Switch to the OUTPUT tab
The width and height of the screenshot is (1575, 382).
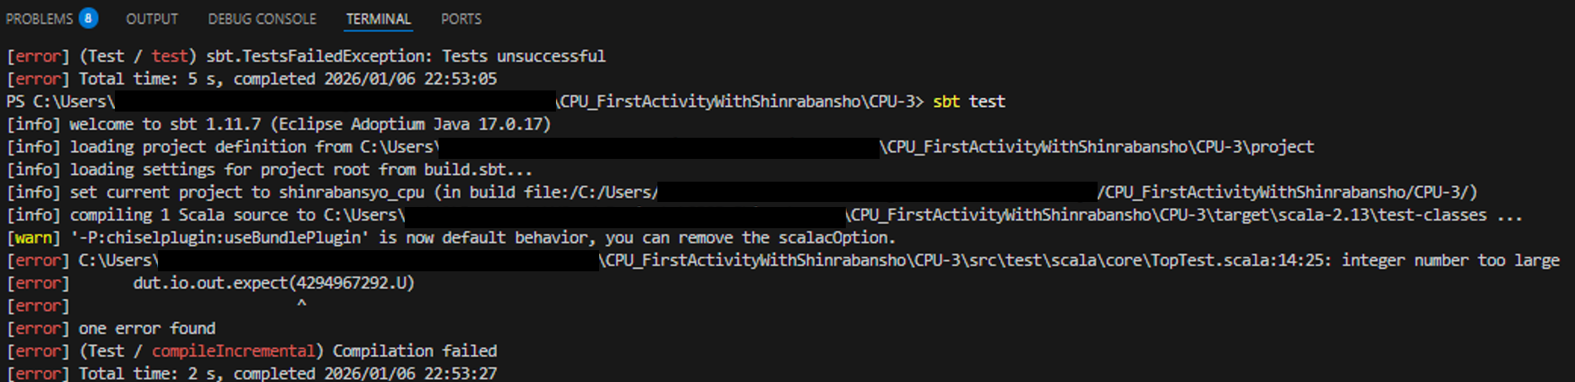(152, 19)
